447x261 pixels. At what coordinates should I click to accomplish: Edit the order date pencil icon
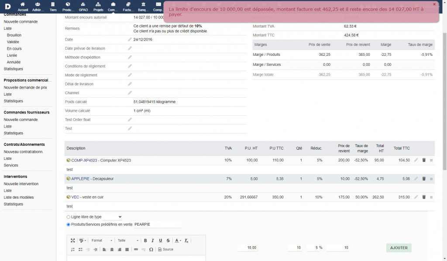pos(130,39)
